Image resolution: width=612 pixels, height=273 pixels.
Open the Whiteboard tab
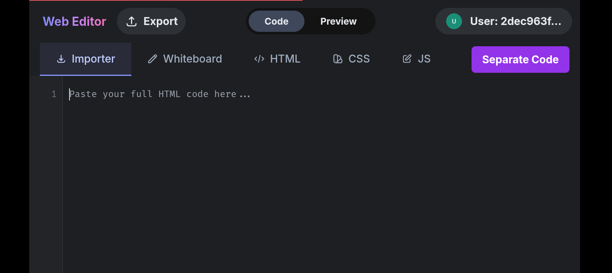(x=185, y=59)
